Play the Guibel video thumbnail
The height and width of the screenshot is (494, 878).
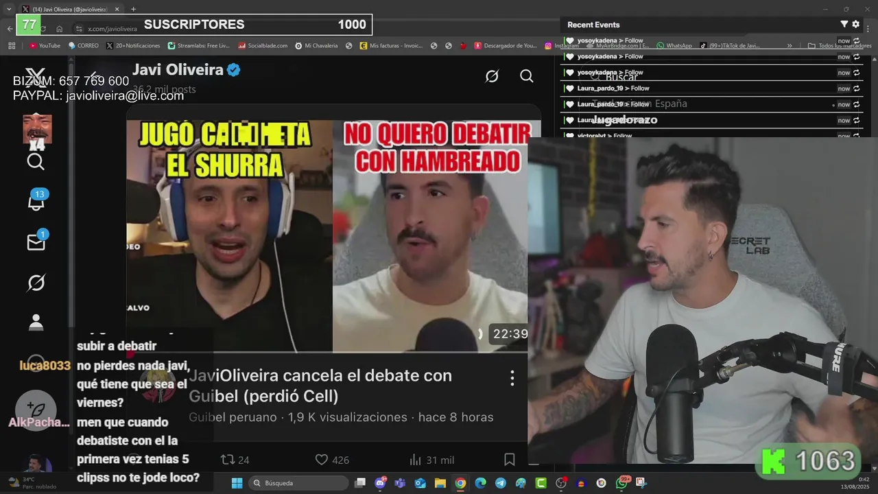tap(327, 236)
